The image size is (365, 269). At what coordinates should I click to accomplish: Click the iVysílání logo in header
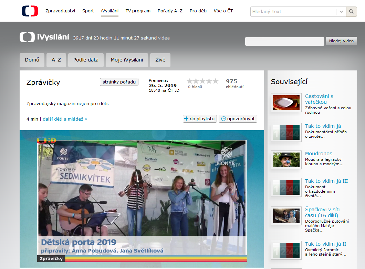click(44, 37)
